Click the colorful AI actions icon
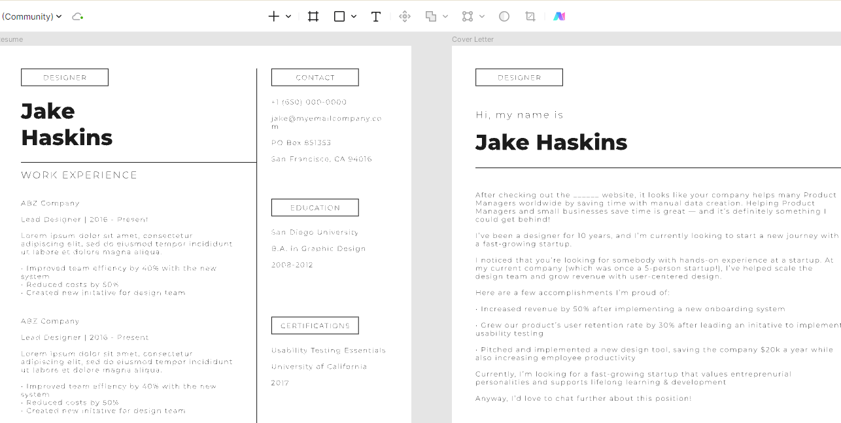Image resolution: width=841 pixels, height=423 pixels. coord(559,16)
